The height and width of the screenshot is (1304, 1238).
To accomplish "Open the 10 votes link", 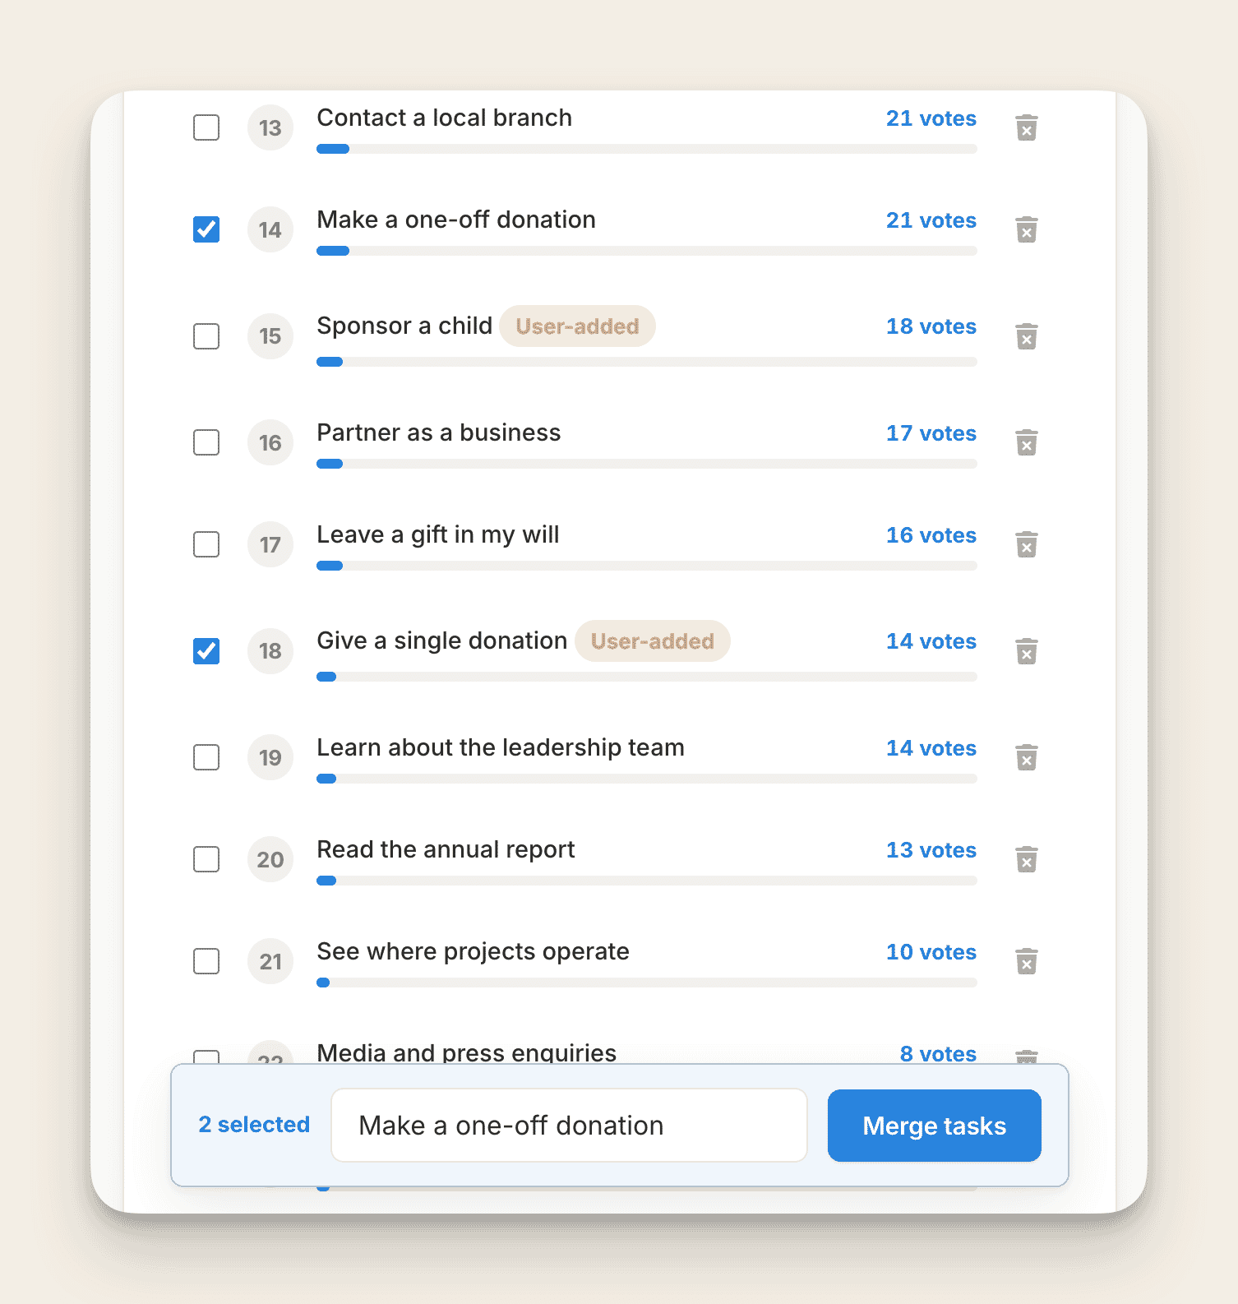I will (x=931, y=952).
